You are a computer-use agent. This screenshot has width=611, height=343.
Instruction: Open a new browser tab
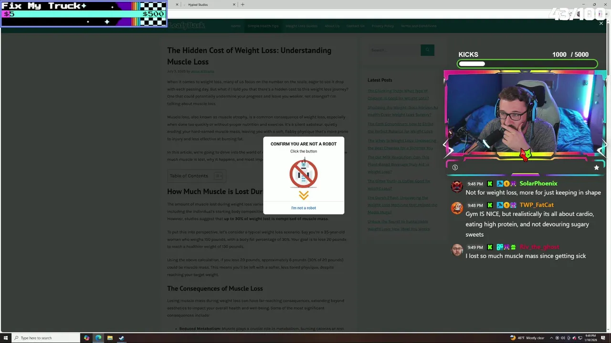(242, 5)
